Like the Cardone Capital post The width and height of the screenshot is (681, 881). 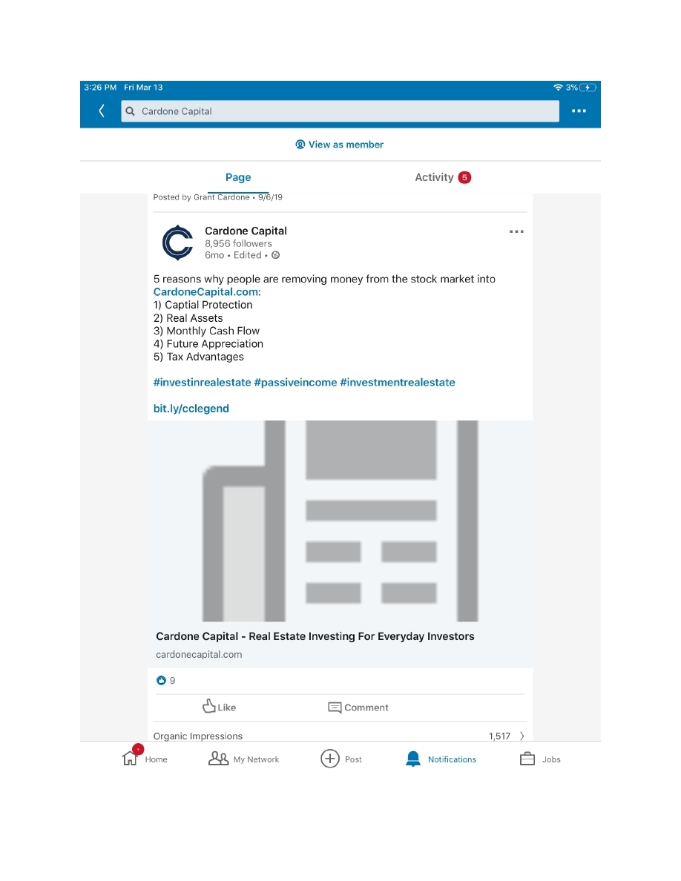point(219,707)
